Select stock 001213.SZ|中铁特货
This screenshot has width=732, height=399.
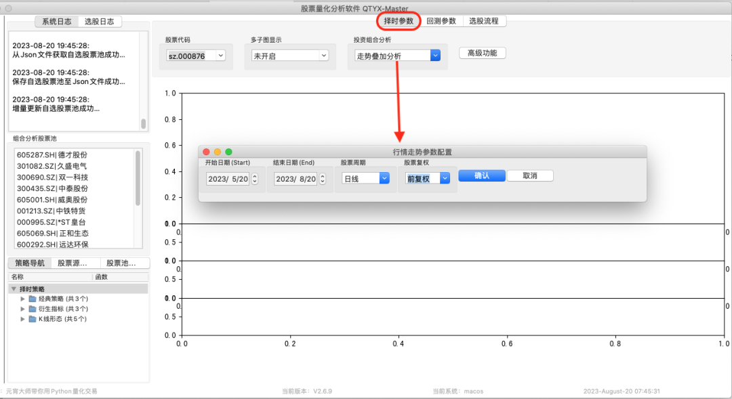(52, 211)
